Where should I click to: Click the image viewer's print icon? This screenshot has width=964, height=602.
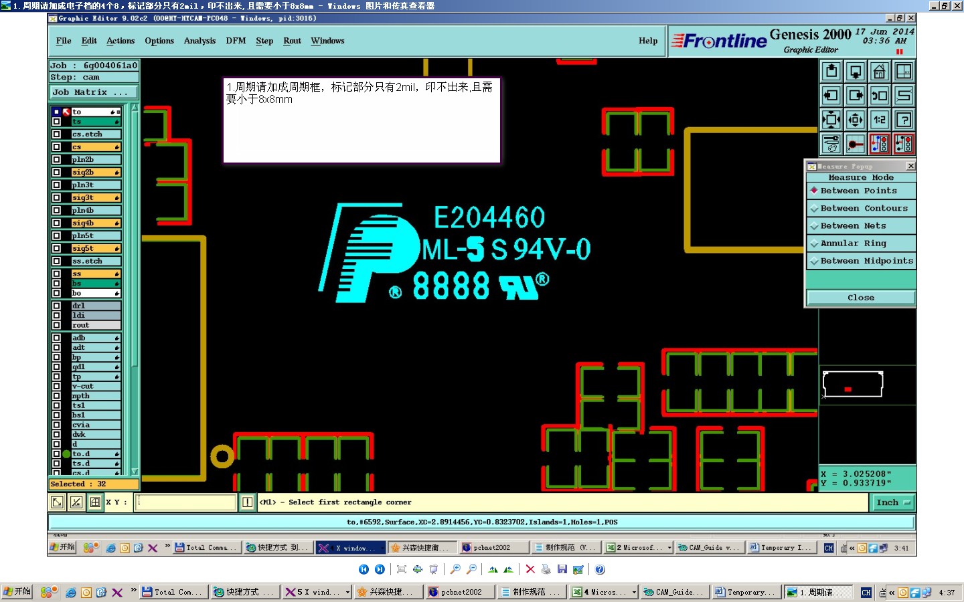546,569
